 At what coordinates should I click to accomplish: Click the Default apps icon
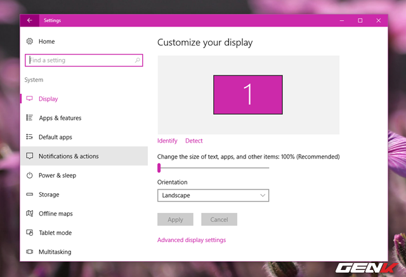tap(30, 137)
